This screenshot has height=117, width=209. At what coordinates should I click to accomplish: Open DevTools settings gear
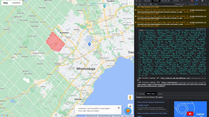[202, 1]
